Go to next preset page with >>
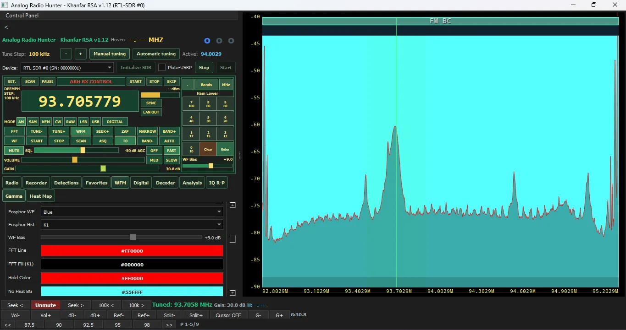This screenshot has height=330, width=626. click(x=169, y=325)
